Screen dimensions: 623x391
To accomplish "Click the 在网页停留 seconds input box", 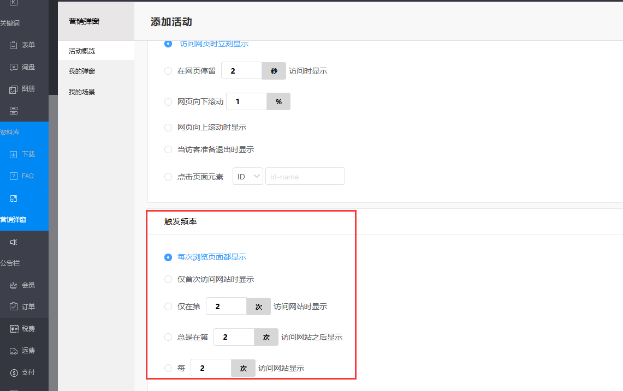I will [241, 71].
